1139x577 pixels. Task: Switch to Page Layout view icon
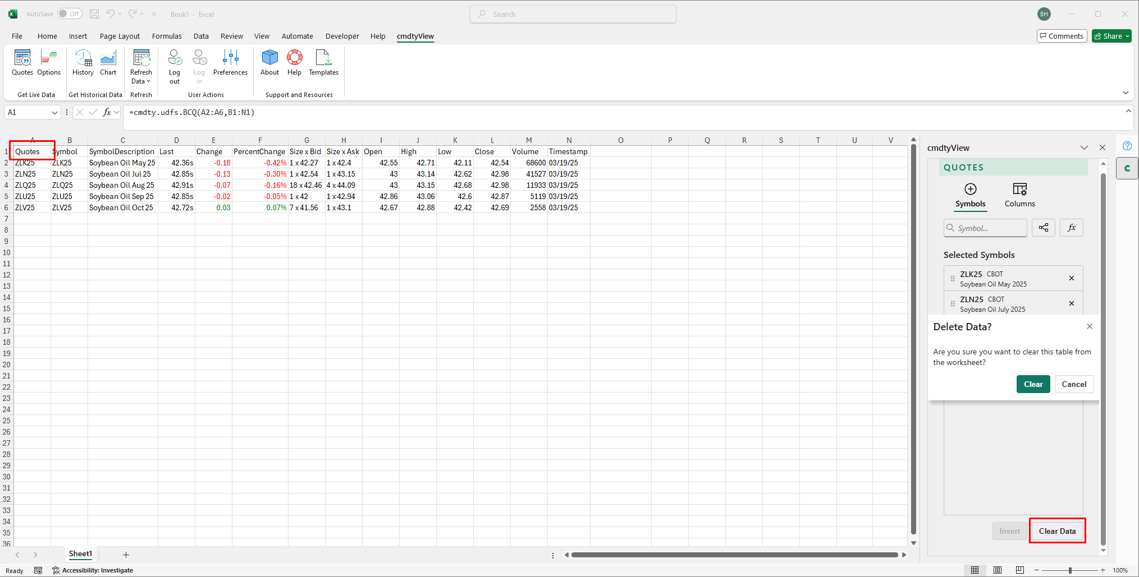[x=998, y=570]
